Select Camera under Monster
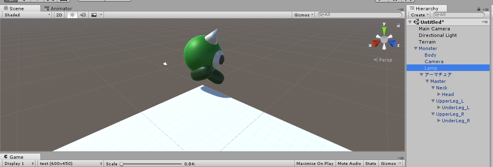 click(434, 62)
